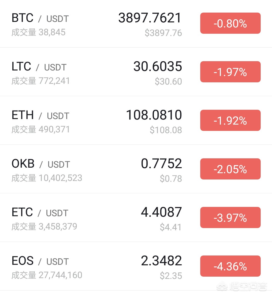
Task: Click the OKB volume 10,402,523 text
Action: [60, 178]
